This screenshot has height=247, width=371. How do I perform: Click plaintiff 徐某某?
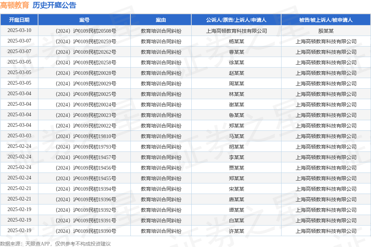[x=236, y=62]
